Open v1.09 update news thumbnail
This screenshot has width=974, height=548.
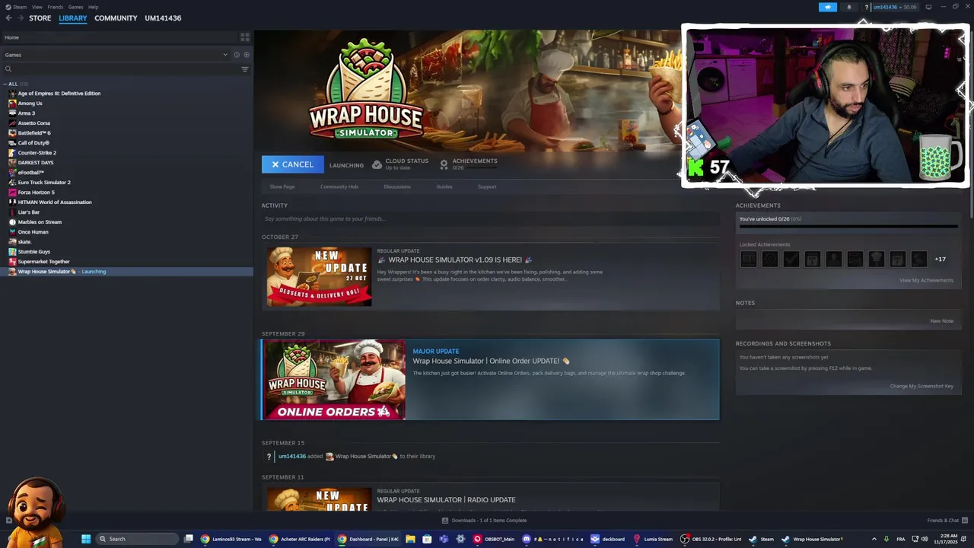[319, 276]
